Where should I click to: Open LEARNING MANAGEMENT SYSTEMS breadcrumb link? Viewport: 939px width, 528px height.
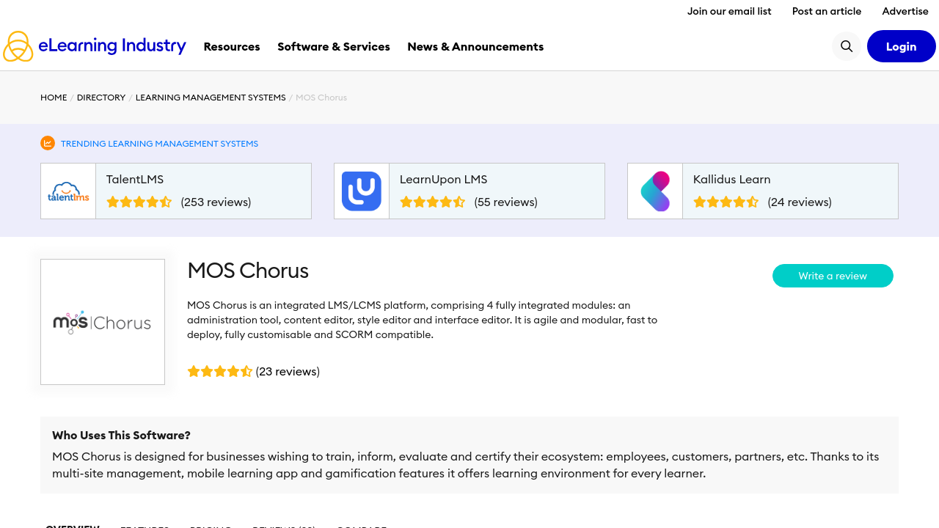[211, 98]
